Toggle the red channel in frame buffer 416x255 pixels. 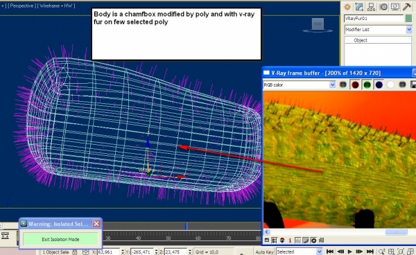[x=355, y=85]
